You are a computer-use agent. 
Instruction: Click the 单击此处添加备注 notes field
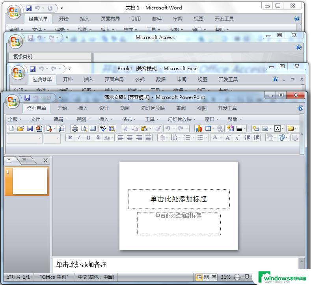[175, 265]
